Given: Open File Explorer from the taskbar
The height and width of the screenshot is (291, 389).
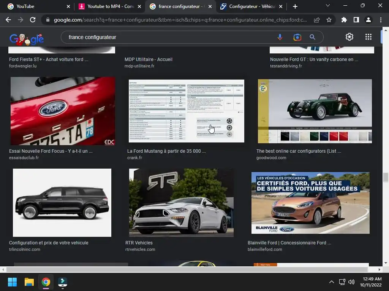Looking at the screenshot, I should point(29,282).
